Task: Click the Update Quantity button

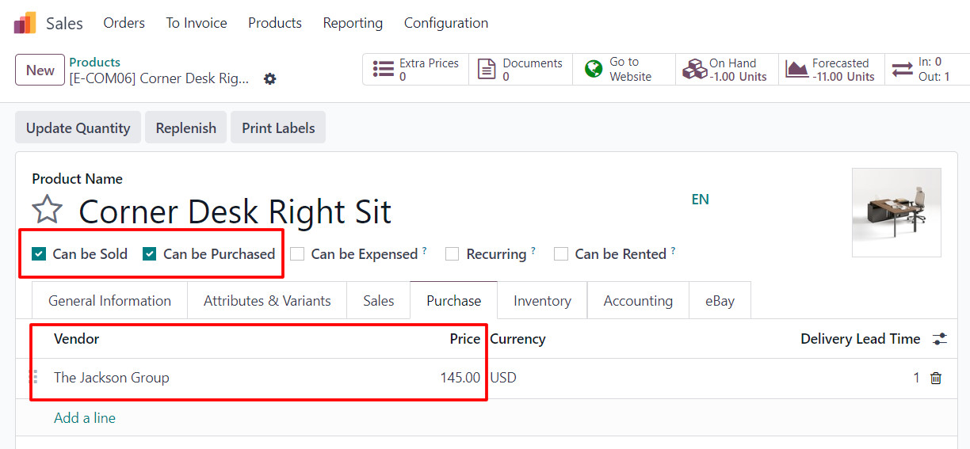Action: 78,127
